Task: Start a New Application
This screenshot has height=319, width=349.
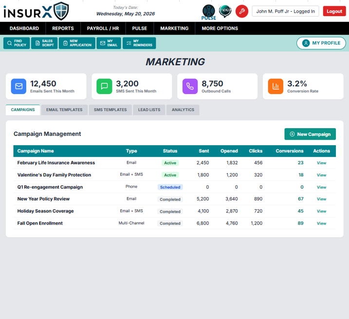Action: pyautogui.click(x=77, y=43)
